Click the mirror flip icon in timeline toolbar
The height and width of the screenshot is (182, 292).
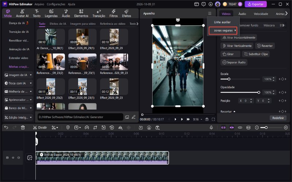(x=120, y=128)
